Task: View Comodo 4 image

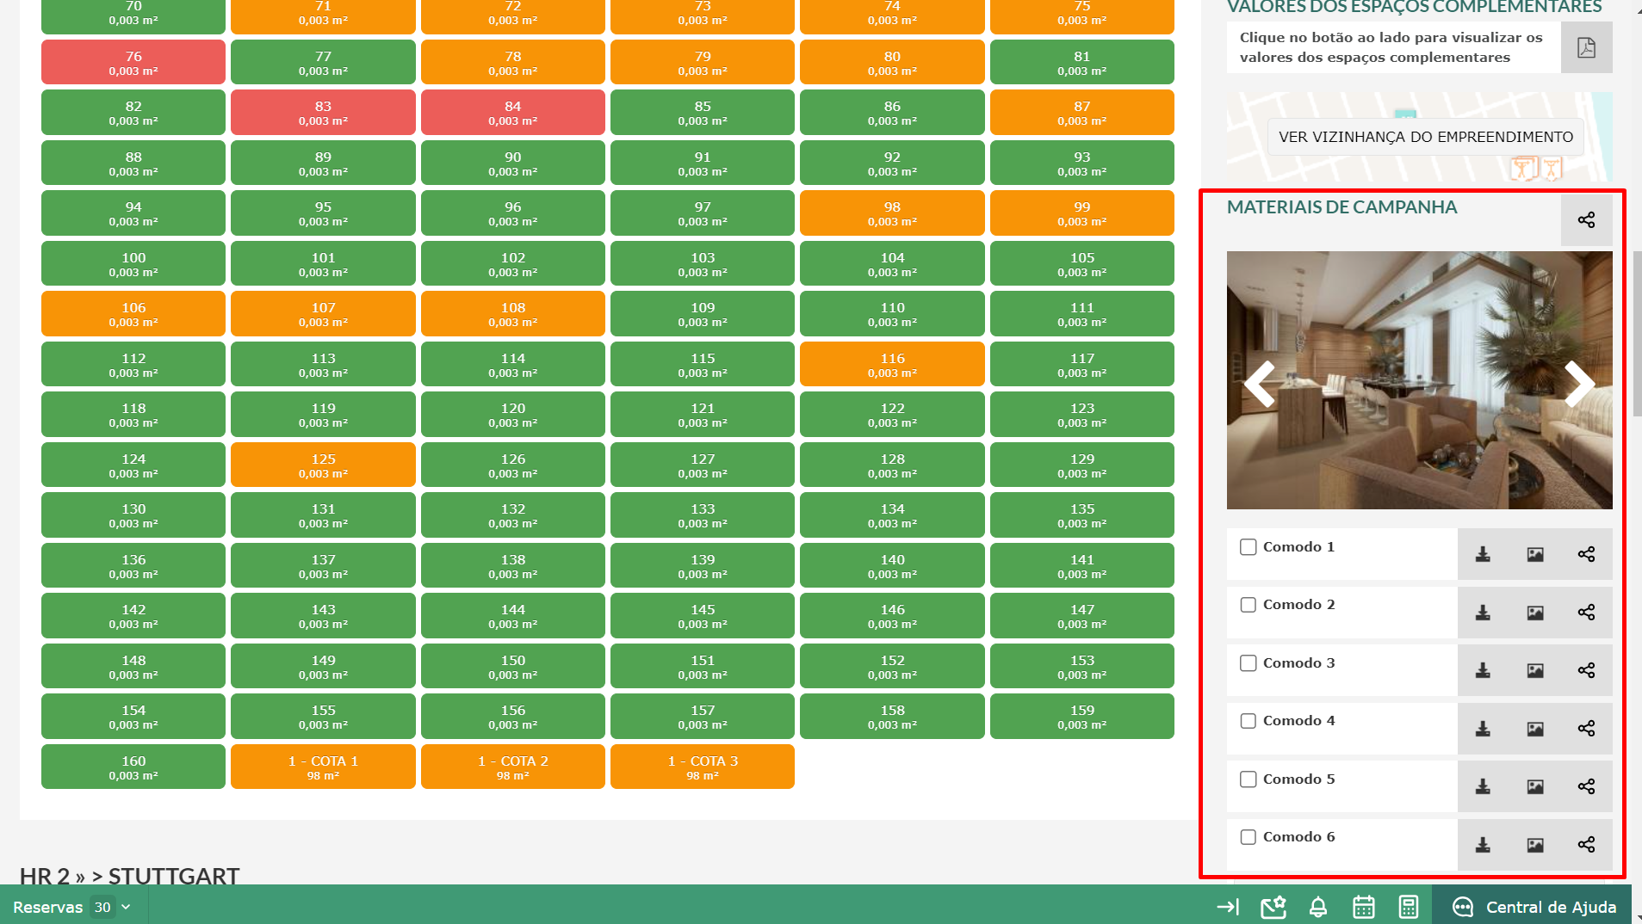Action: (x=1535, y=729)
